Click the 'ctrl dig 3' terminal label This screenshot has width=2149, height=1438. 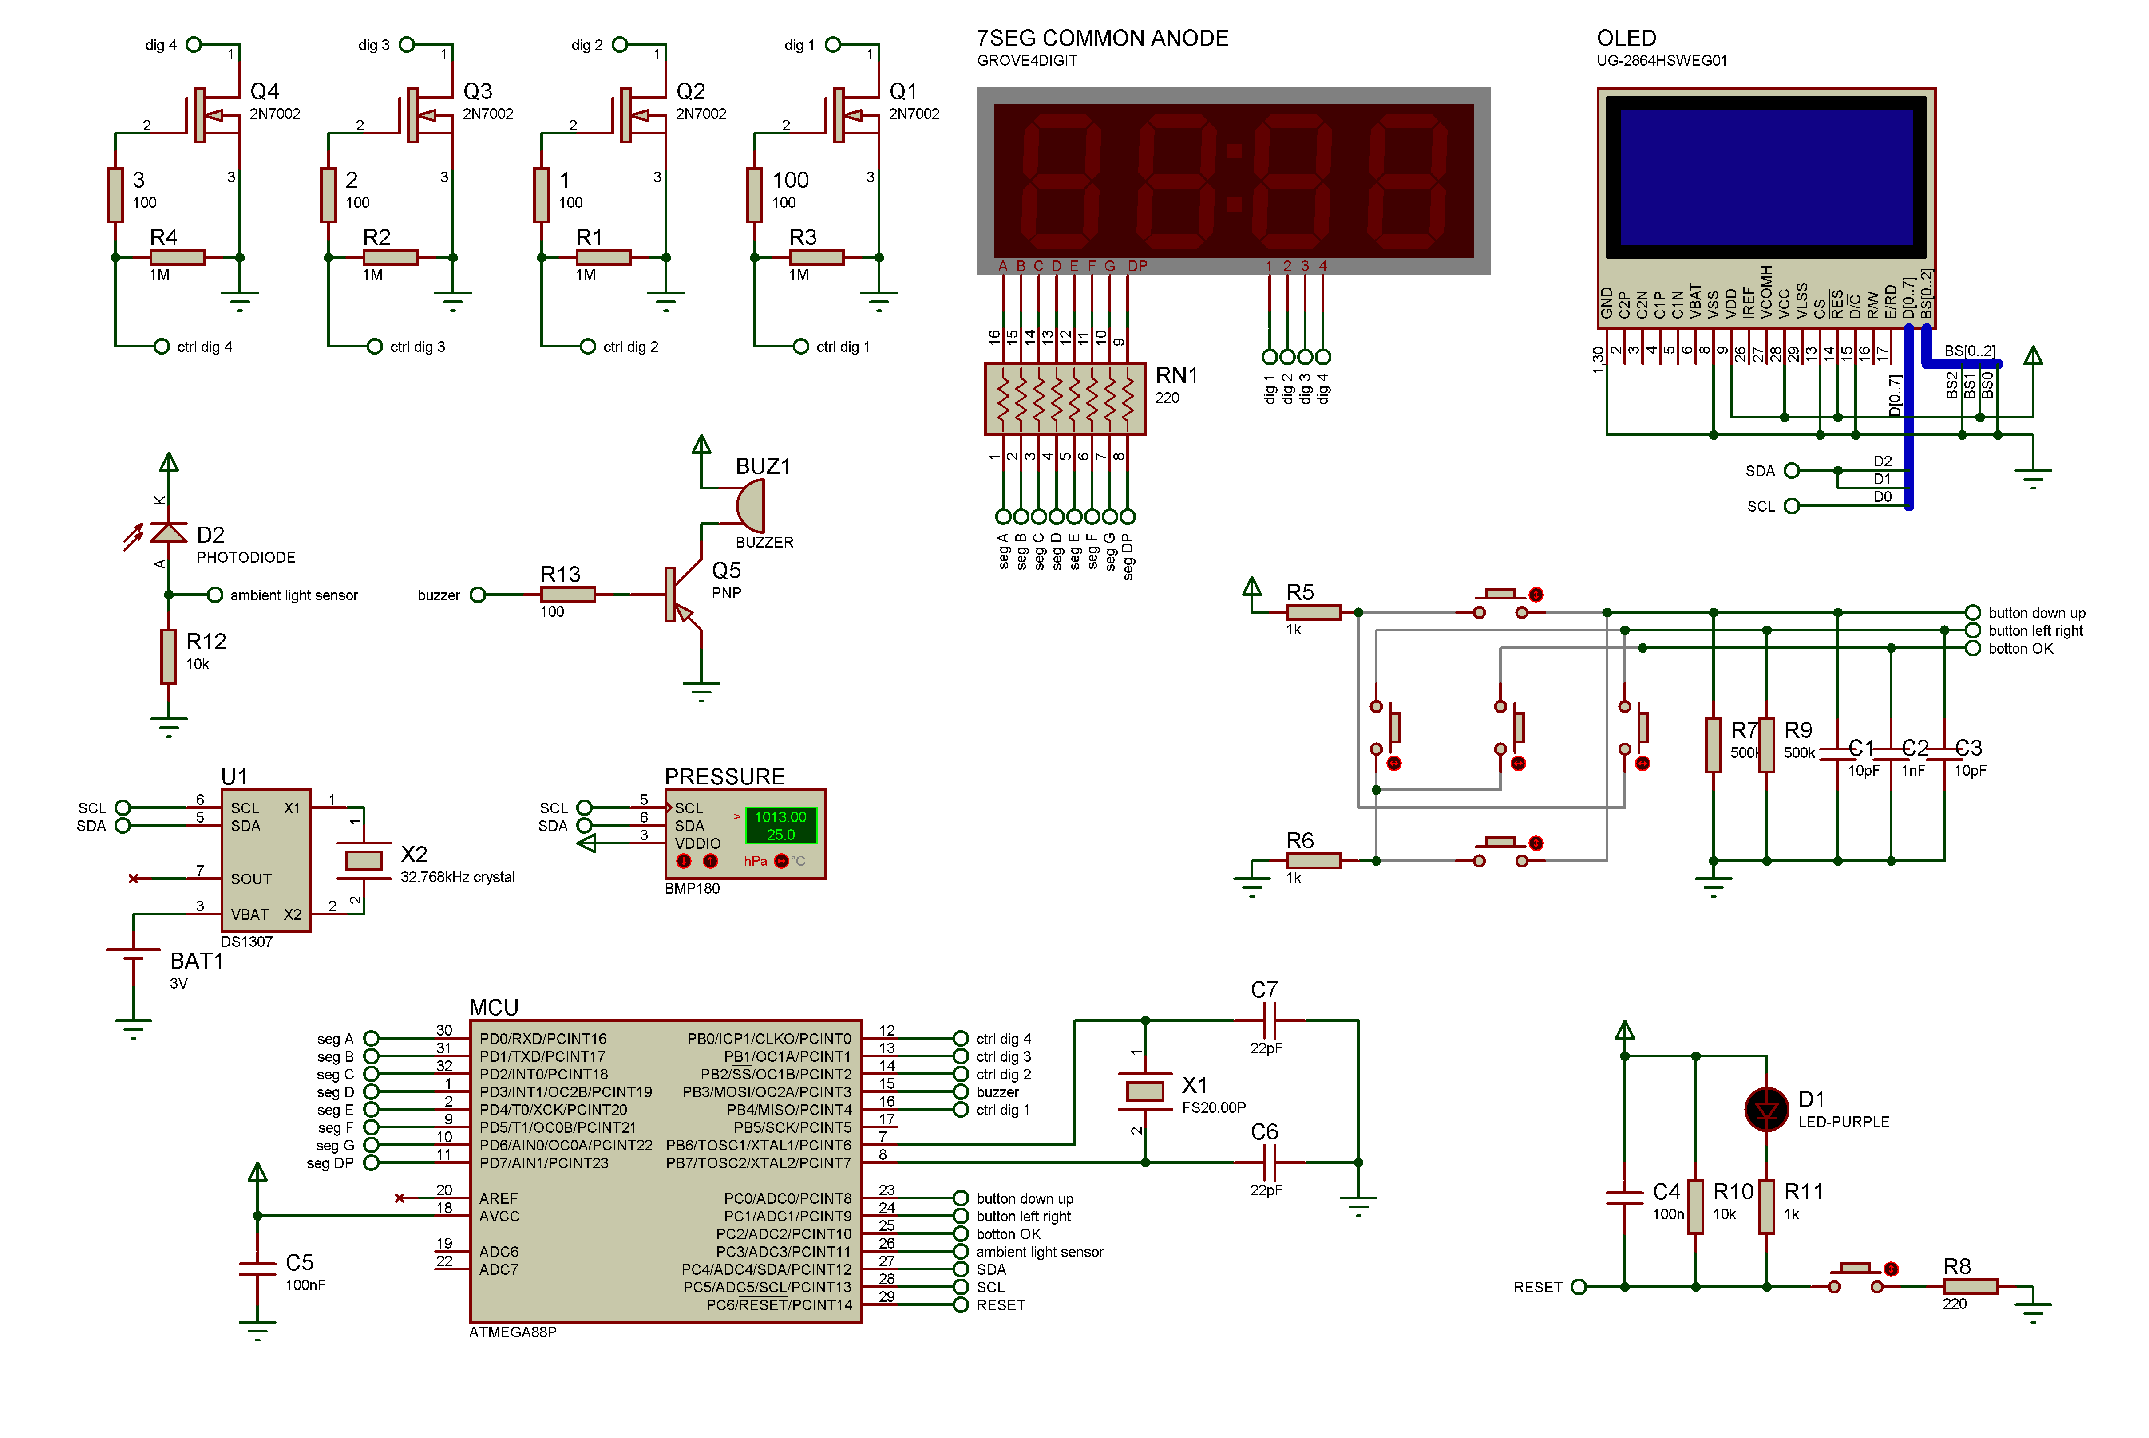(418, 347)
